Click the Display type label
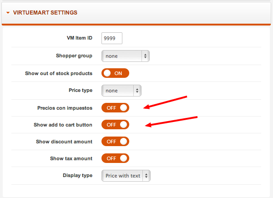The height and width of the screenshot is (198, 273). point(77,176)
